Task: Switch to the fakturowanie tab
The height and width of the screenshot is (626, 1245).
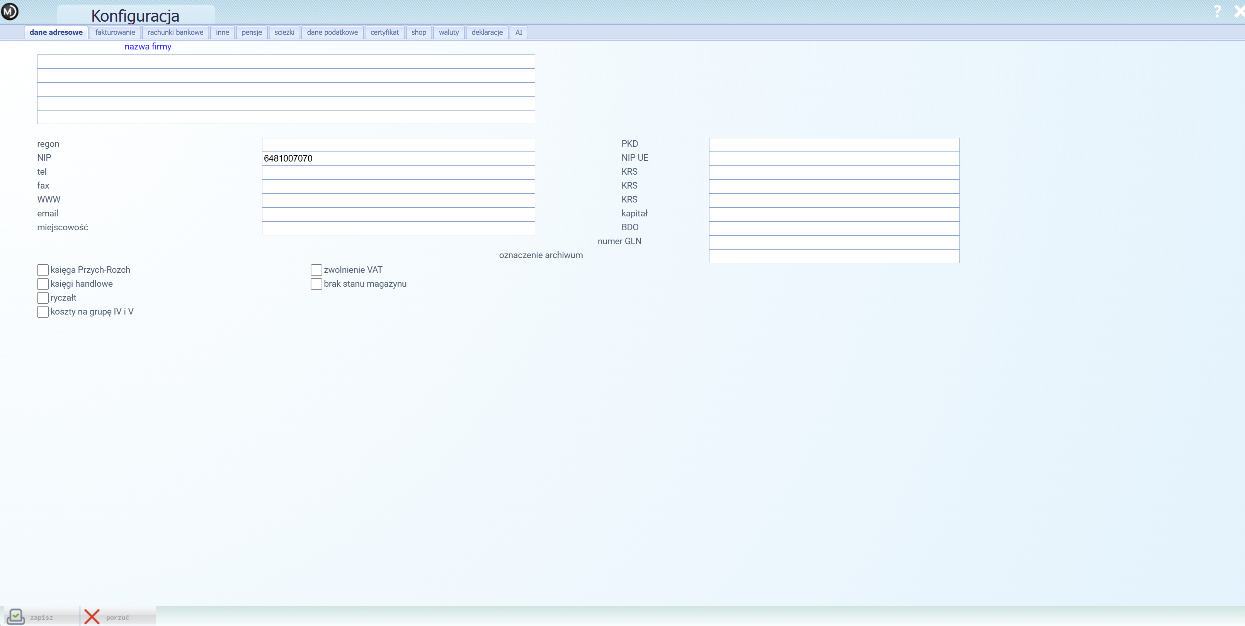Action: click(x=115, y=32)
